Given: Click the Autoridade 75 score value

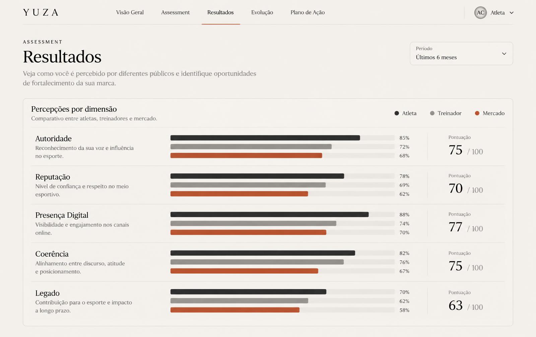Looking at the screenshot, I should coord(455,150).
